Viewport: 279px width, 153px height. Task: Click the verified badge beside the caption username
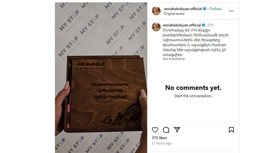204,25
